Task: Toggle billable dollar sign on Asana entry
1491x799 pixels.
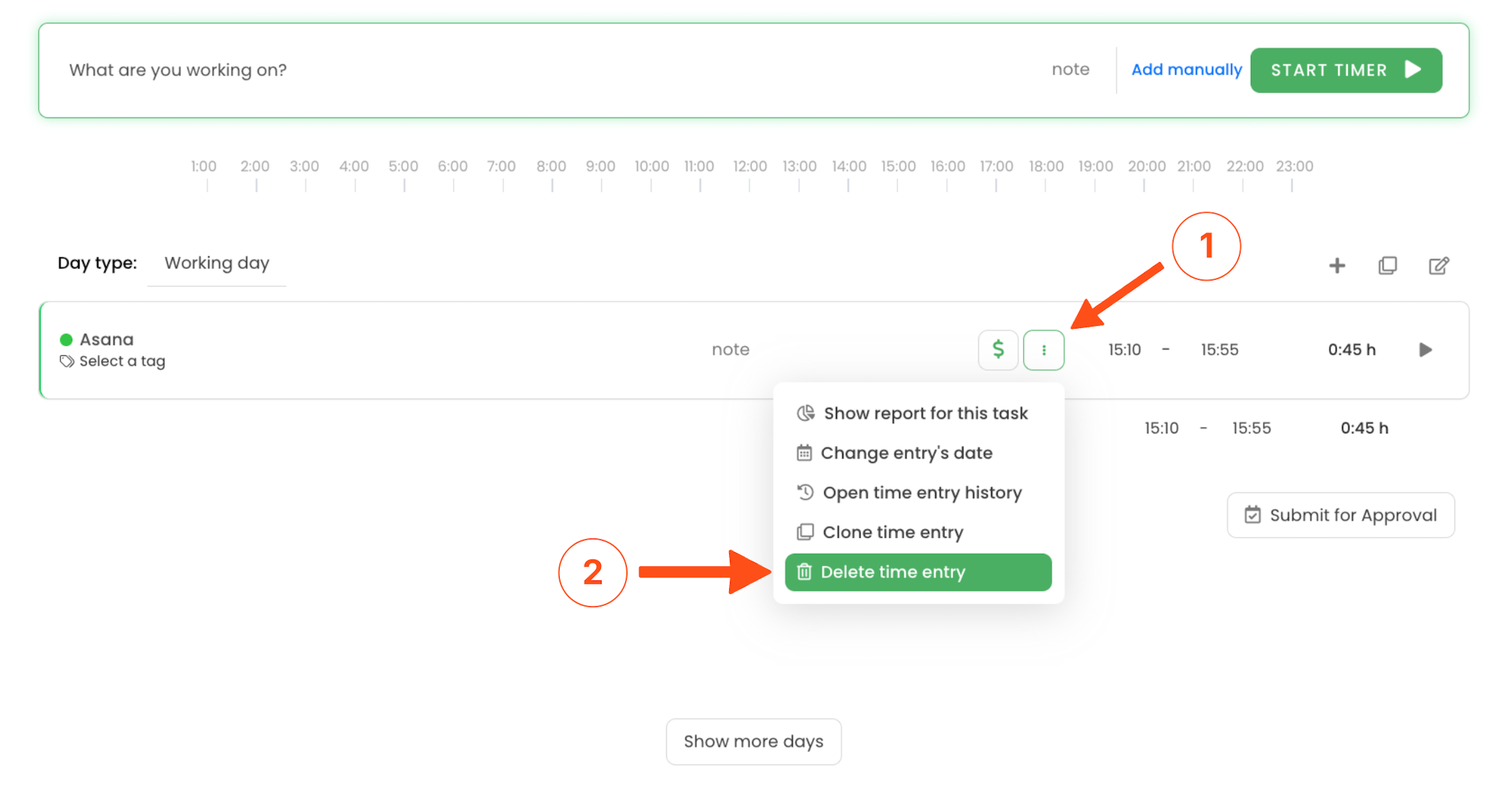Action: [x=997, y=350]
